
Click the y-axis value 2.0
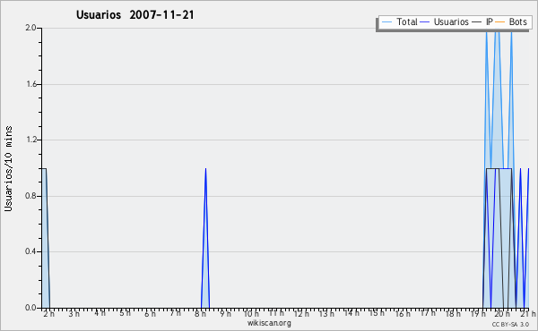tap(30, 28)
